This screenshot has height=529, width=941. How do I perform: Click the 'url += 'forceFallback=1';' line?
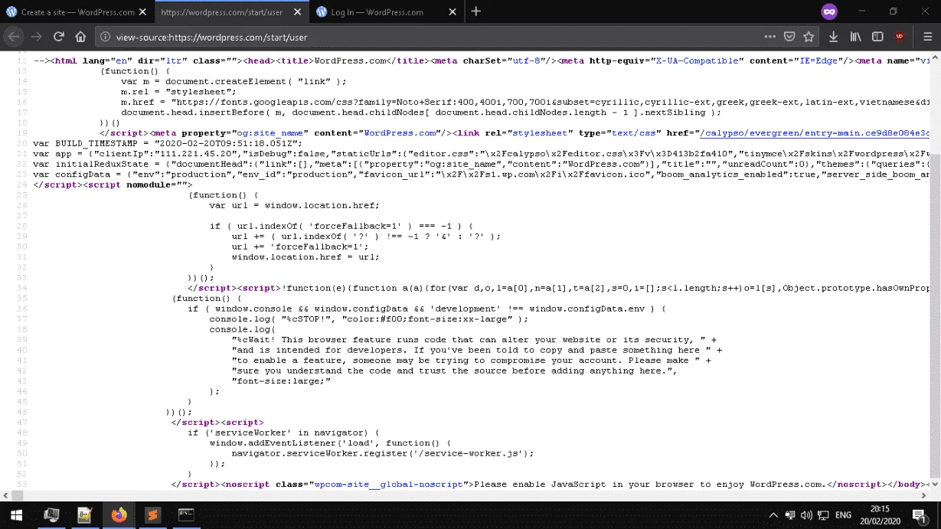coord(300,247)
